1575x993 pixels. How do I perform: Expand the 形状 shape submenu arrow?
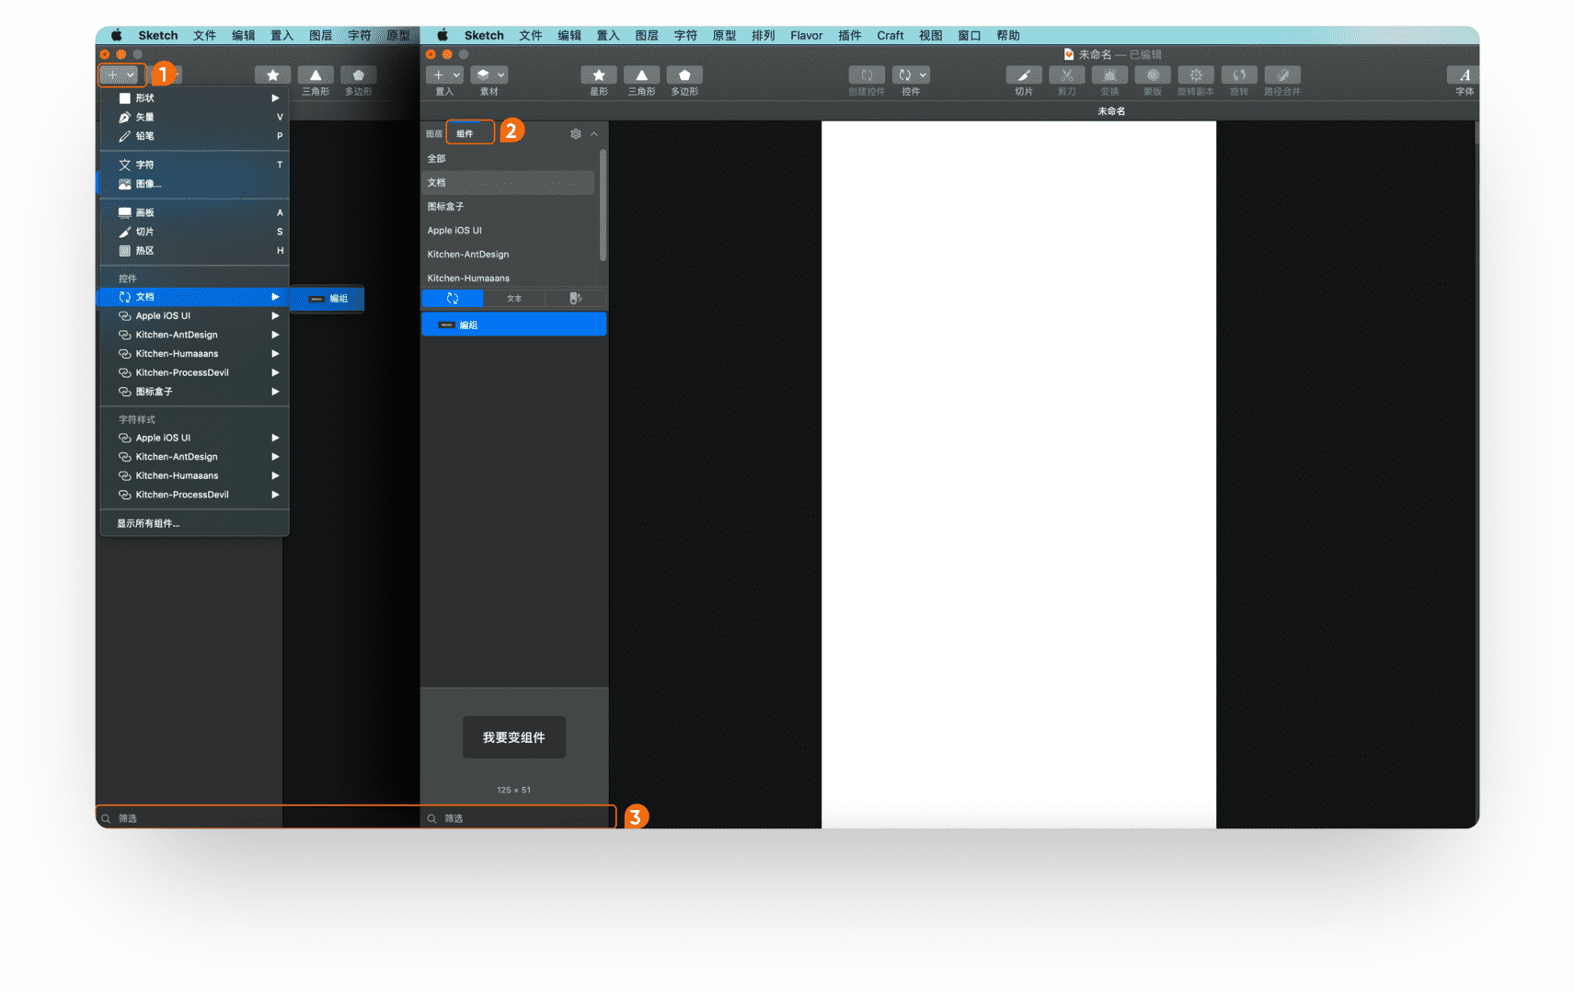tap(275, 97)
